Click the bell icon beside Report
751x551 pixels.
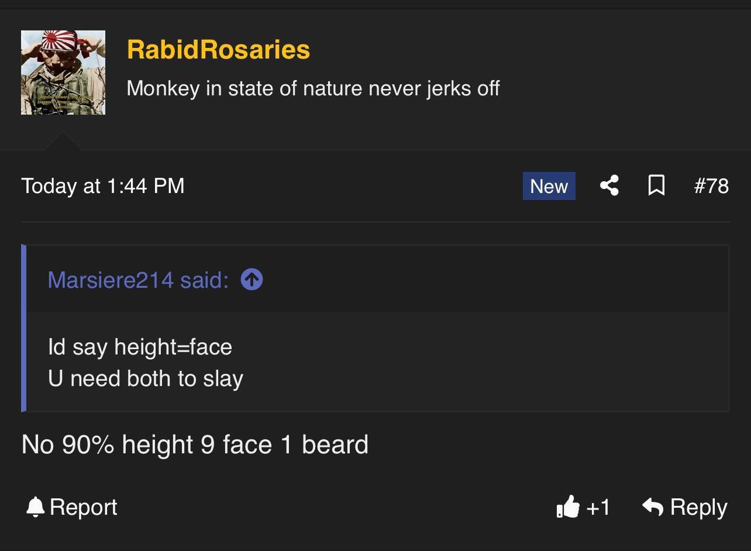(x=36, y=507)
